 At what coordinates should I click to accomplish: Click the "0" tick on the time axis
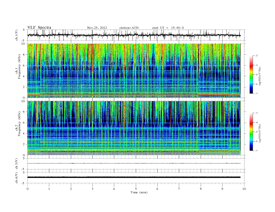pyautogui.click(x=27, y=189)
